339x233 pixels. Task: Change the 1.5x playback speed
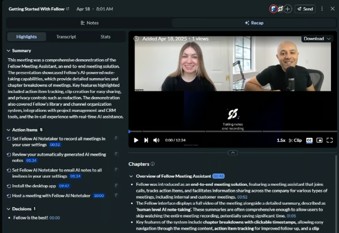[x=281, y=140]
